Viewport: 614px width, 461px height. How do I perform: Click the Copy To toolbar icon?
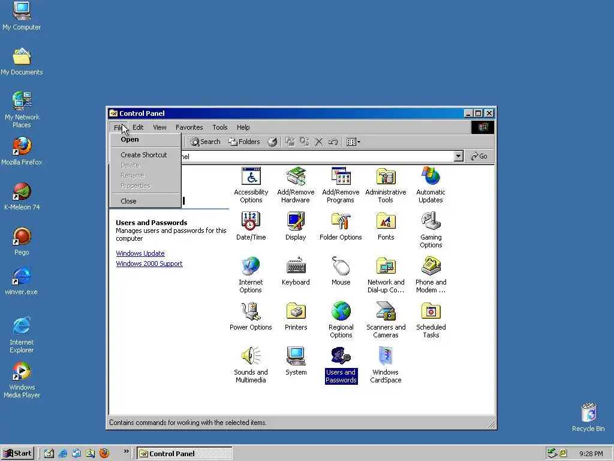click(x=305, y=142)
